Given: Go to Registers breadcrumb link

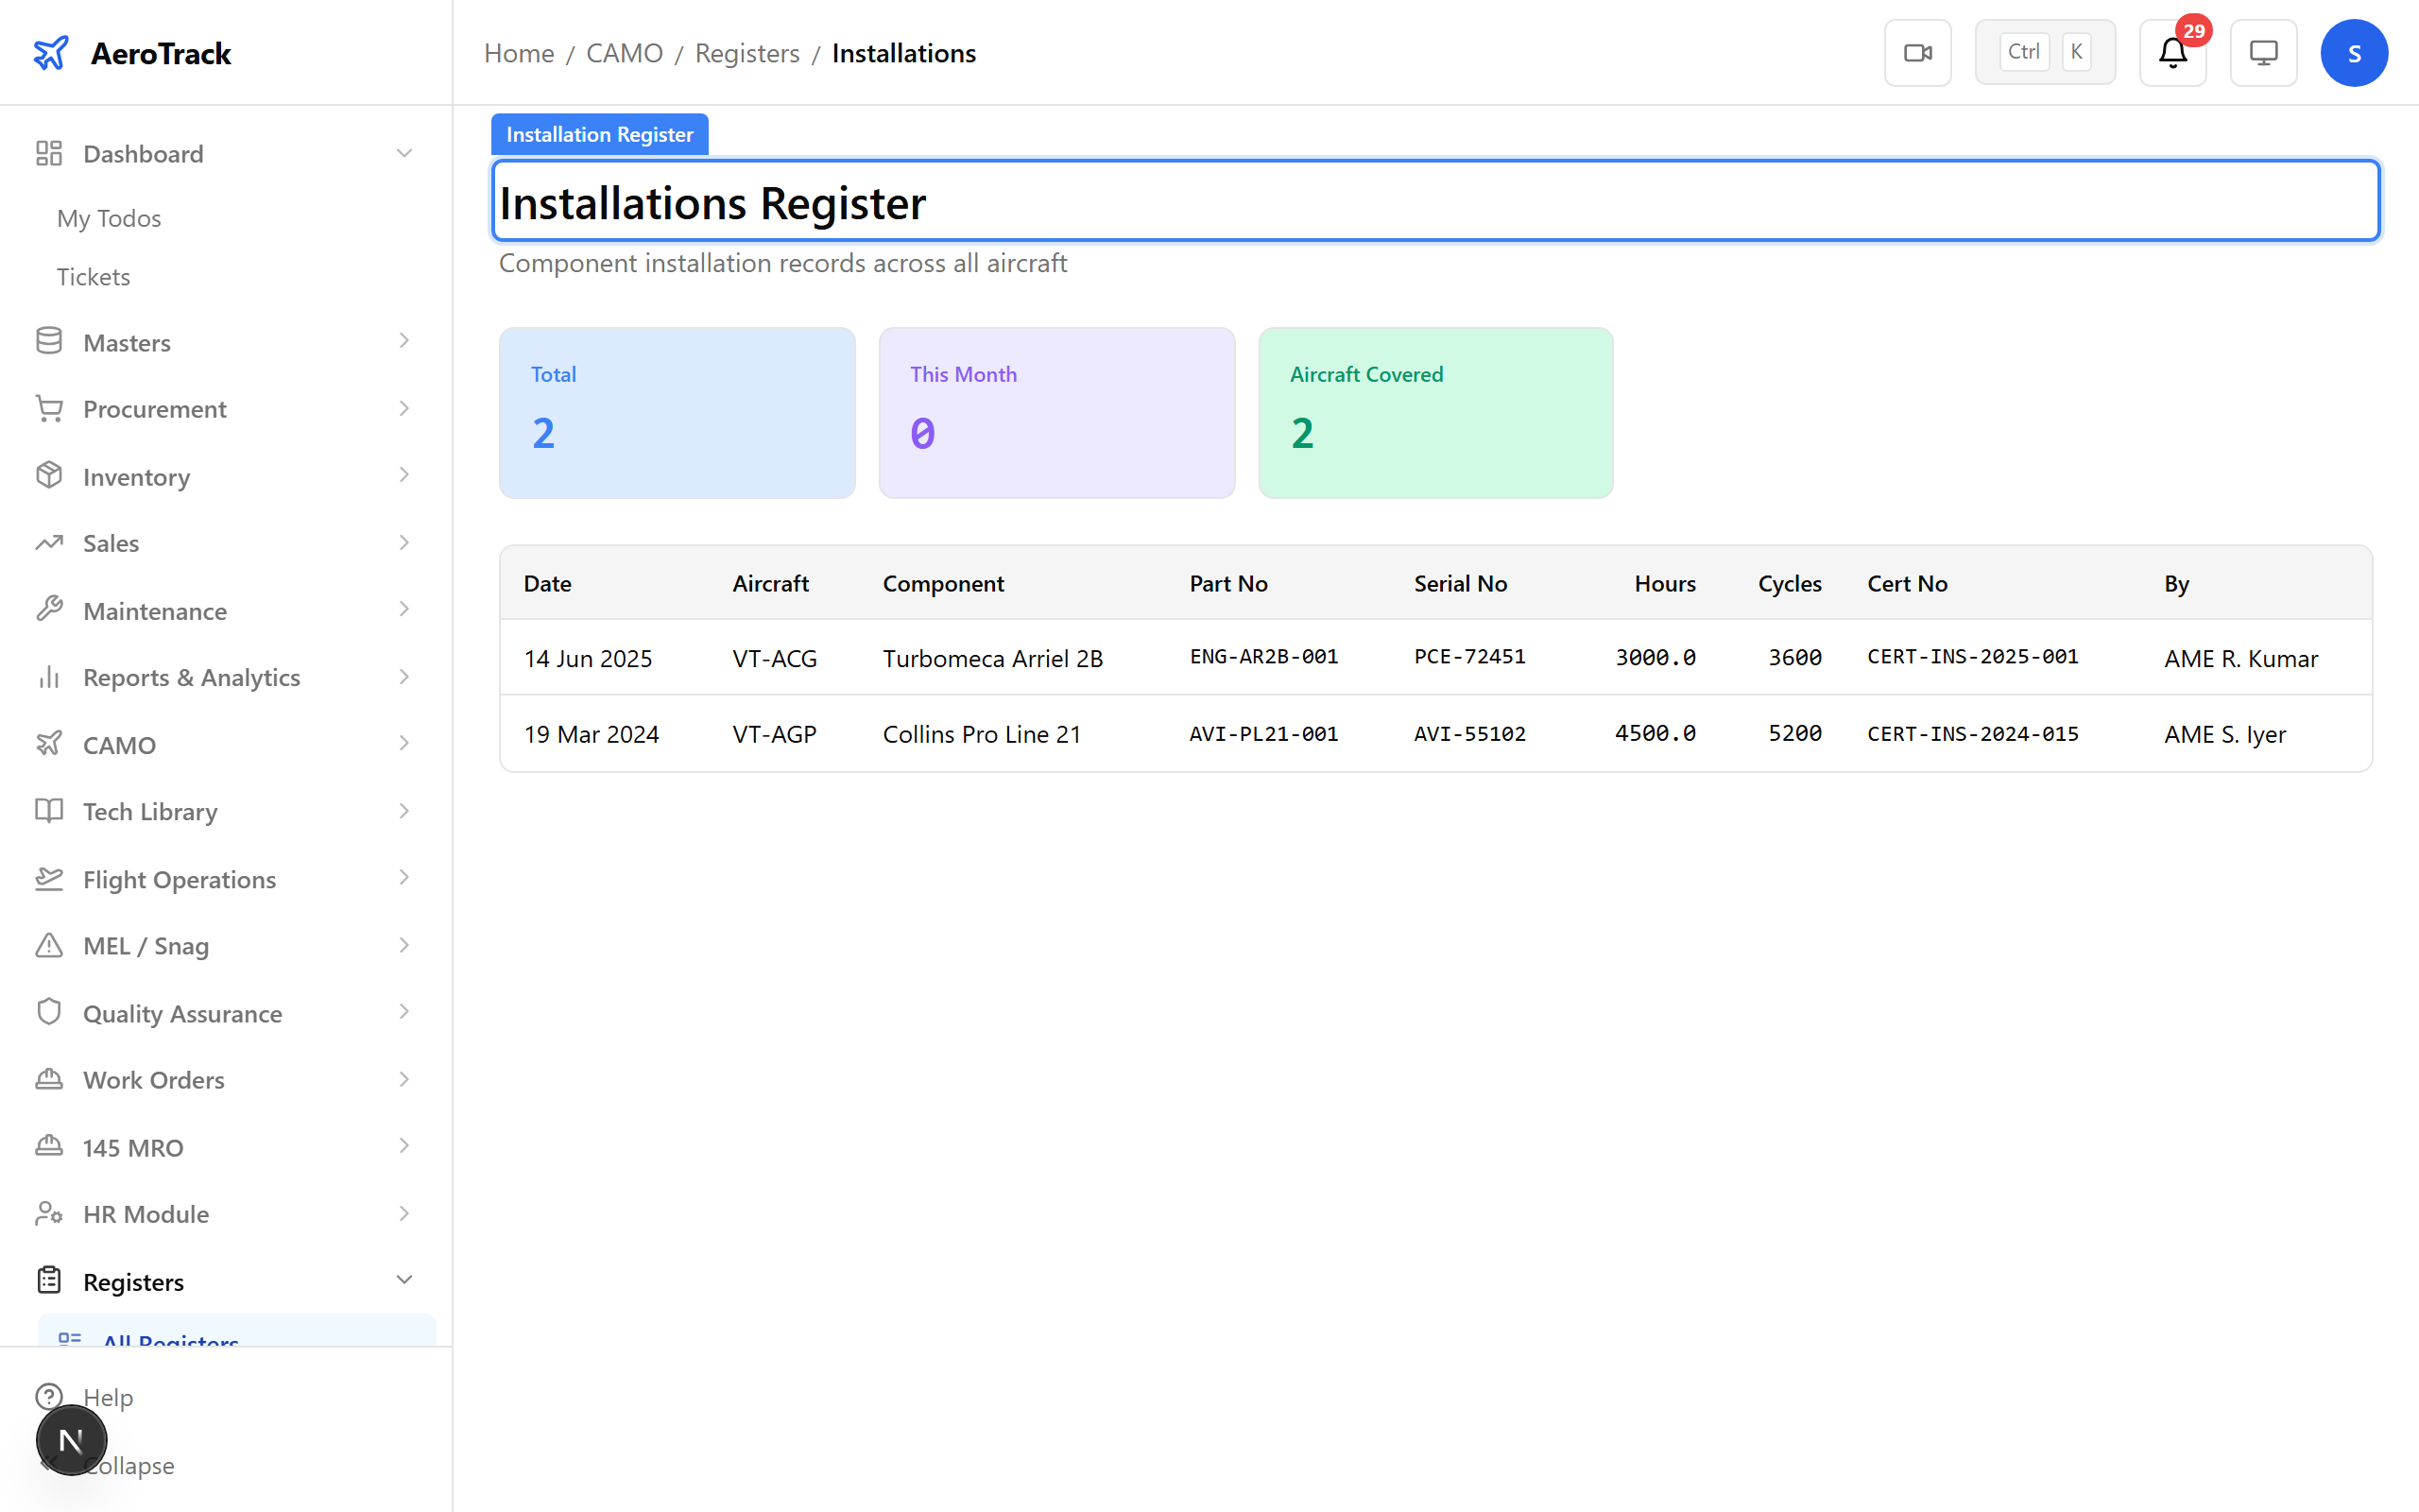Looking at the screenshot, I should tap(746, 53).
